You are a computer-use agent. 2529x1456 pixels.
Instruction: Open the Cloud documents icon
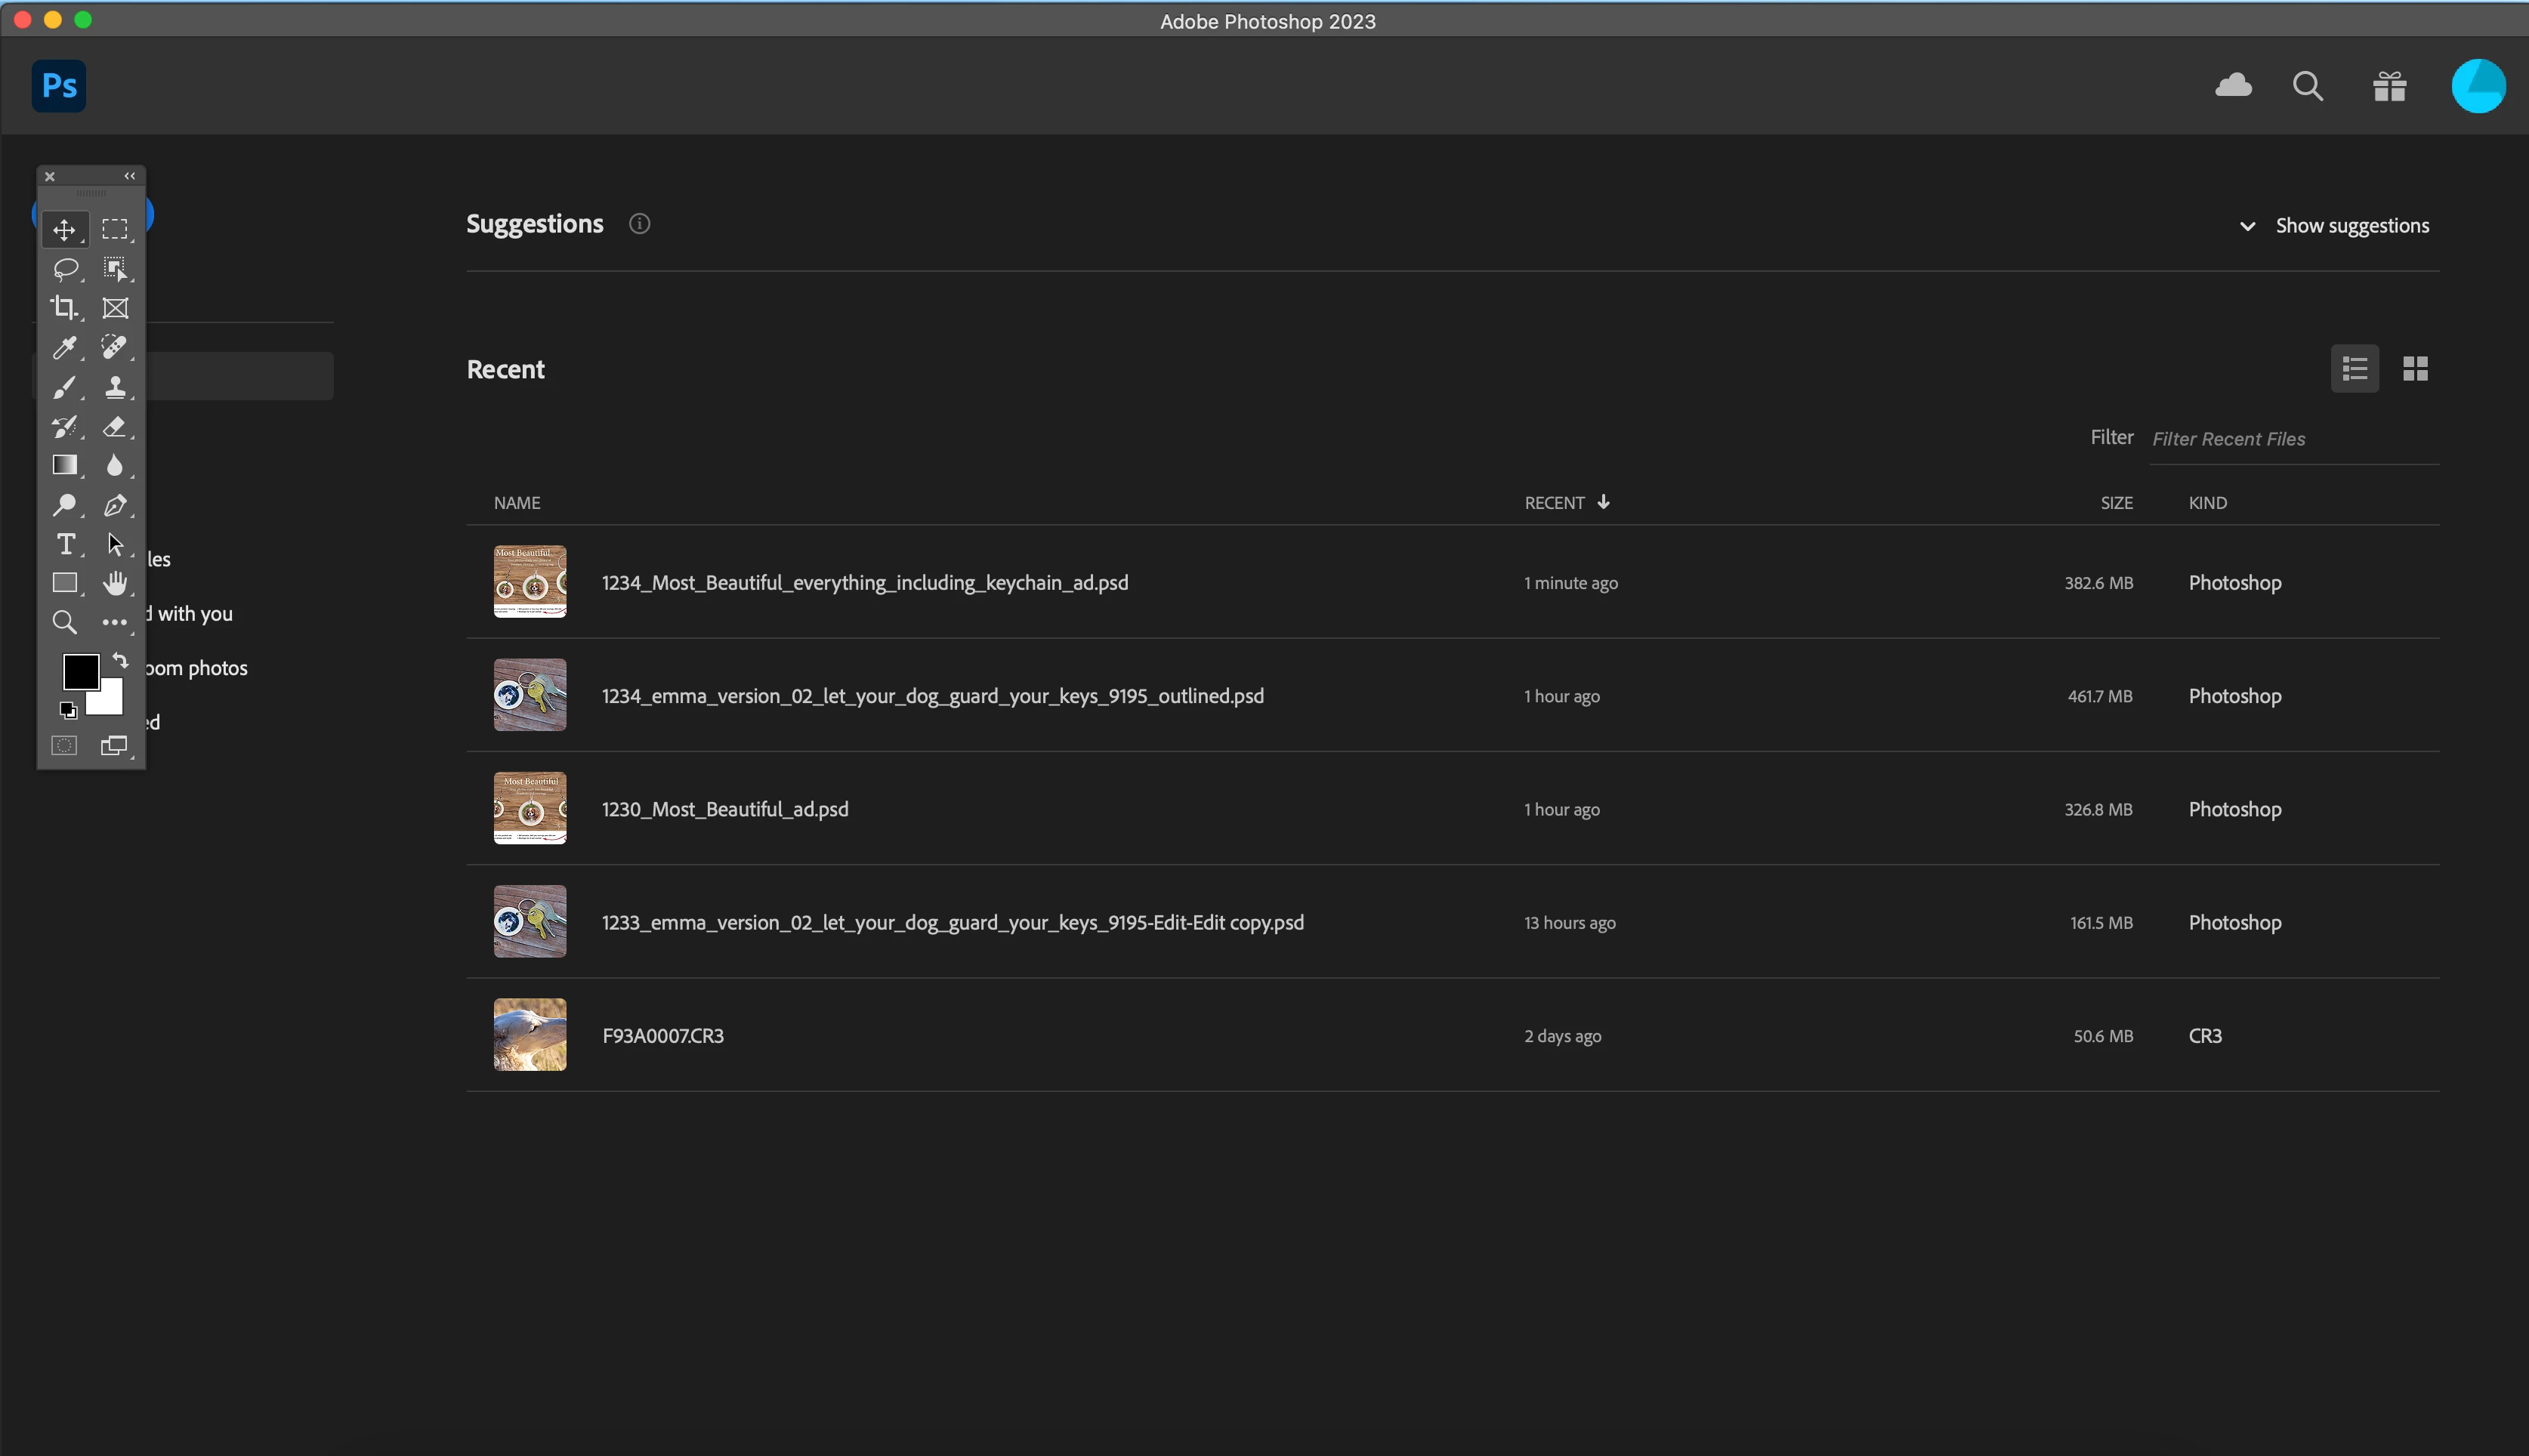point(2233,86)
